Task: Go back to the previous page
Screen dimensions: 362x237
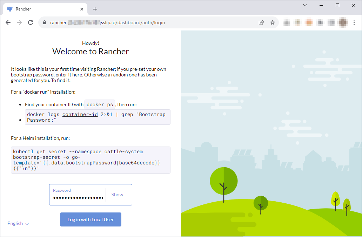Action: click(x=8, y=22)
